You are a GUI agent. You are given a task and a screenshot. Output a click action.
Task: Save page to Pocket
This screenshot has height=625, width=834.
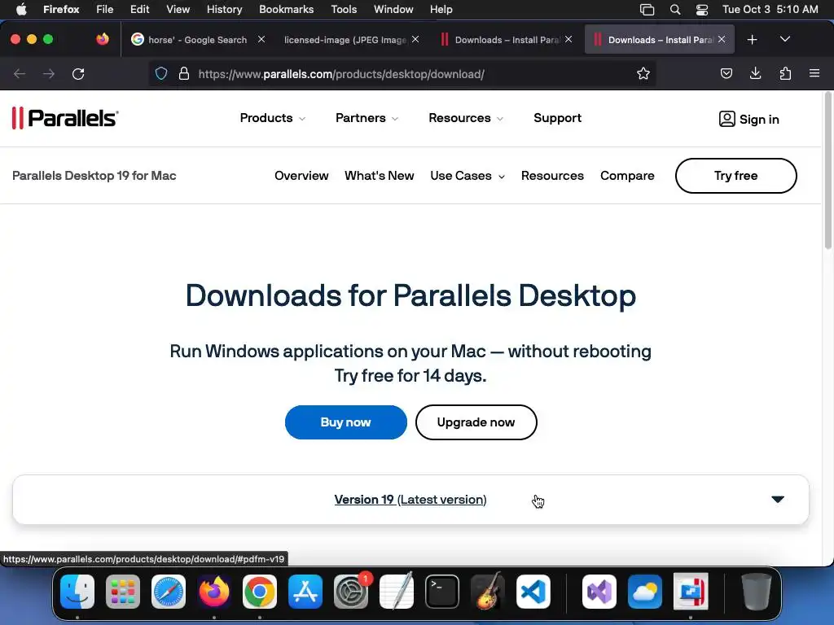point(726,73)
